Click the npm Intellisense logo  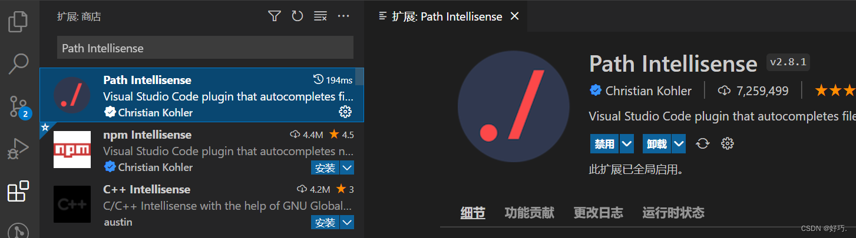72,149
